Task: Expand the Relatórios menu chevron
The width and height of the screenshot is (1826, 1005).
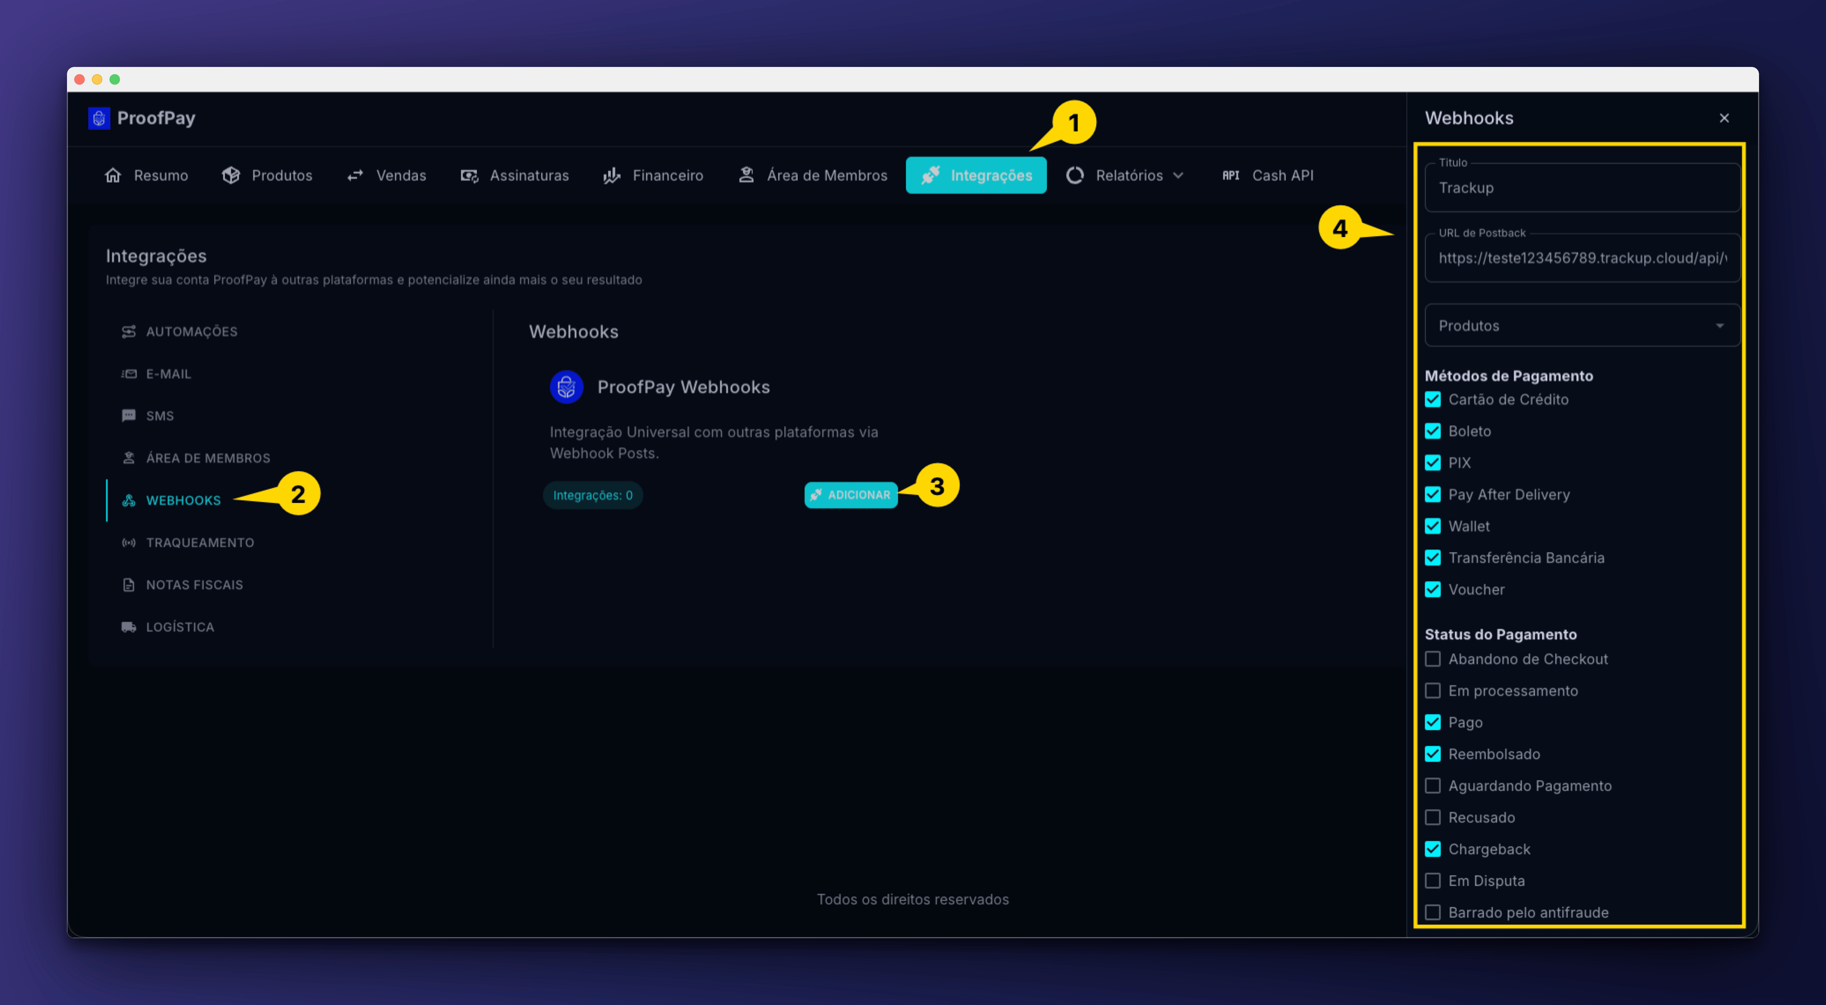Action: tap(1178, 176)
